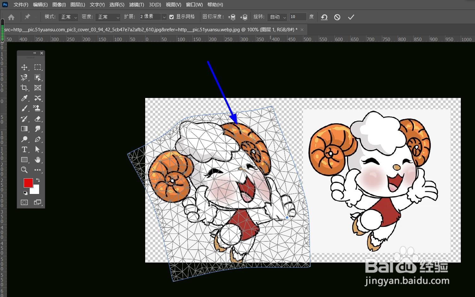Screen dimensions: 475x297
Task: Click the puppet pin near sheep's nose
Action: coord(244,167)
